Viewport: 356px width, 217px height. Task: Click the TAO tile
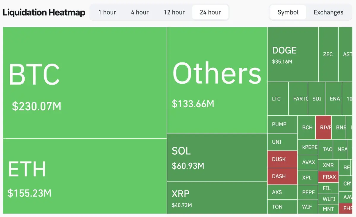tap(326, 149)
